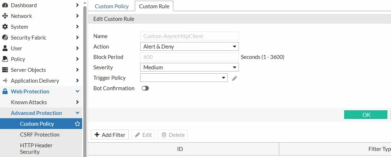Click the Edit filter button
The image size is (391, 157).
tap(143, 135)
